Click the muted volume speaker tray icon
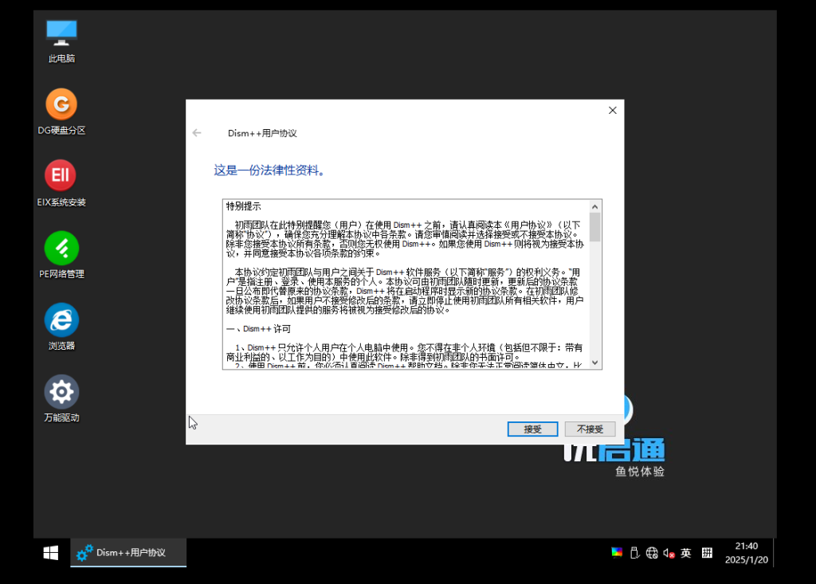The image size is (816, 584). click(669, 553)
